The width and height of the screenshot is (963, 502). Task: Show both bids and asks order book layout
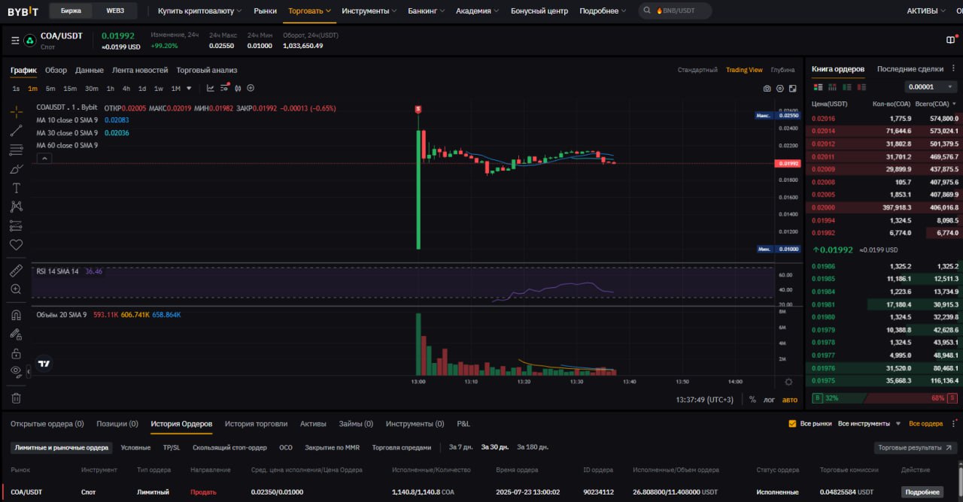point(819,87)
